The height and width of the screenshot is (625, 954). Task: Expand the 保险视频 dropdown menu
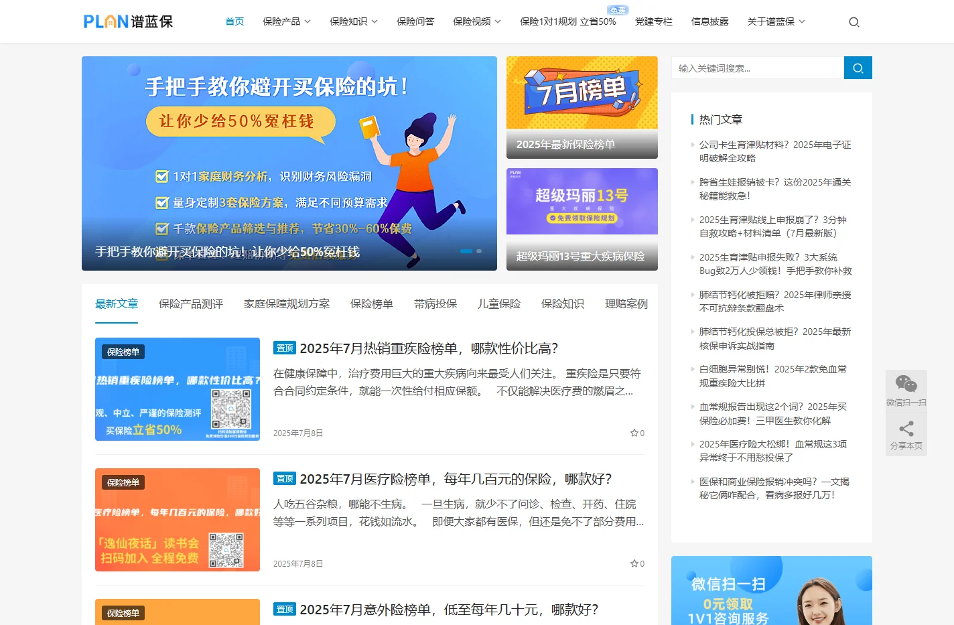point(477,21)
